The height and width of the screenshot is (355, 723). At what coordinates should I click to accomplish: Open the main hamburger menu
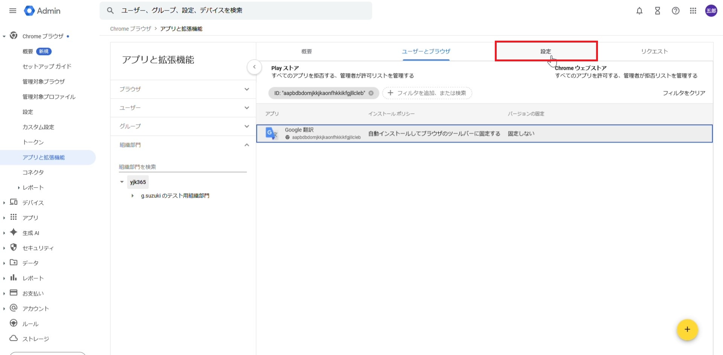[x=13, y=11]
